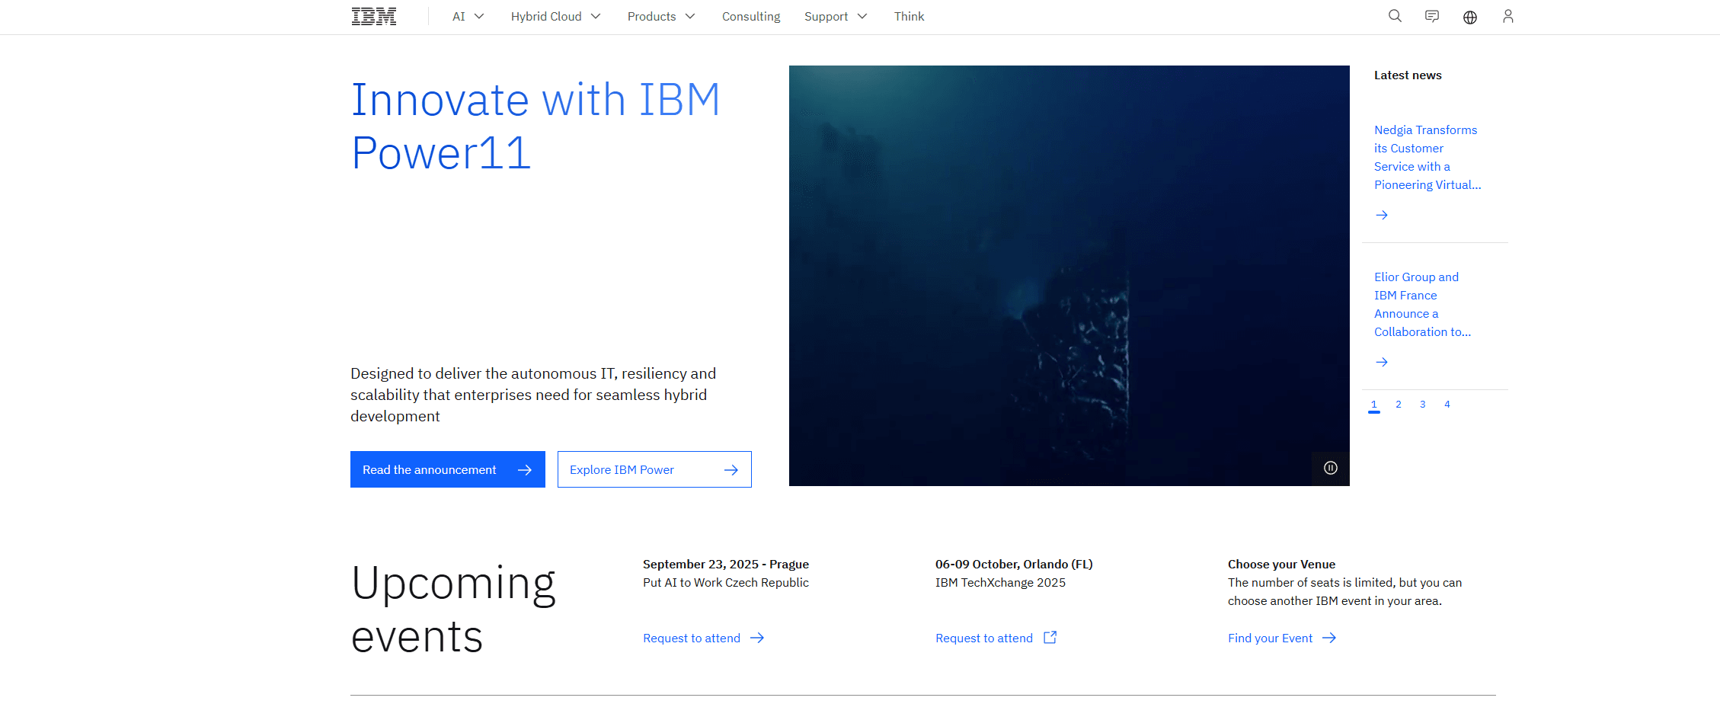Open Nedgia Transforms its Customer Service news link
The width and height of the screenshot is (1720, 704).
[x=1427, y=158]
